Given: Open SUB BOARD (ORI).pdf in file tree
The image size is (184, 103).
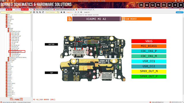Looking at the screenshot, I should [x=16, y=51].
